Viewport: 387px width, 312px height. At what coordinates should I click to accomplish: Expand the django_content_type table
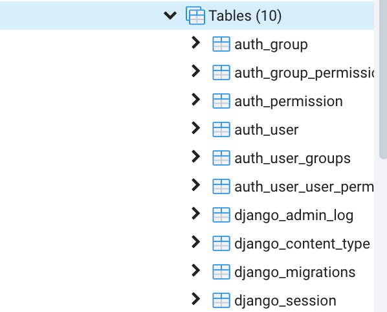point(195,242)
